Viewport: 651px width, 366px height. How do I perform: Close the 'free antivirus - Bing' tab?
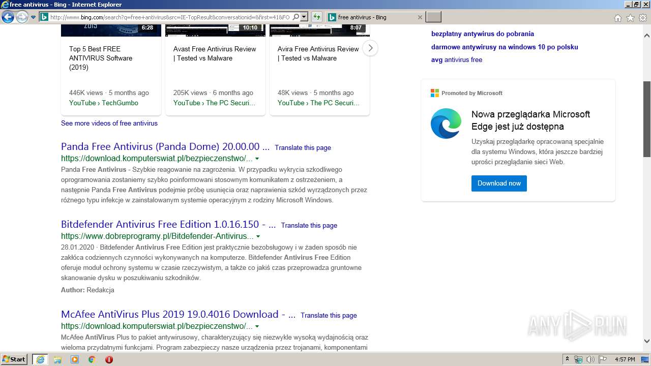pyautogui.click(x=420, y=17)
